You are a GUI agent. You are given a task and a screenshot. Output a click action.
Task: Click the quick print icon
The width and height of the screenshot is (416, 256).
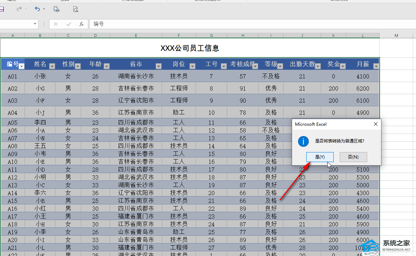click(56, 9)
